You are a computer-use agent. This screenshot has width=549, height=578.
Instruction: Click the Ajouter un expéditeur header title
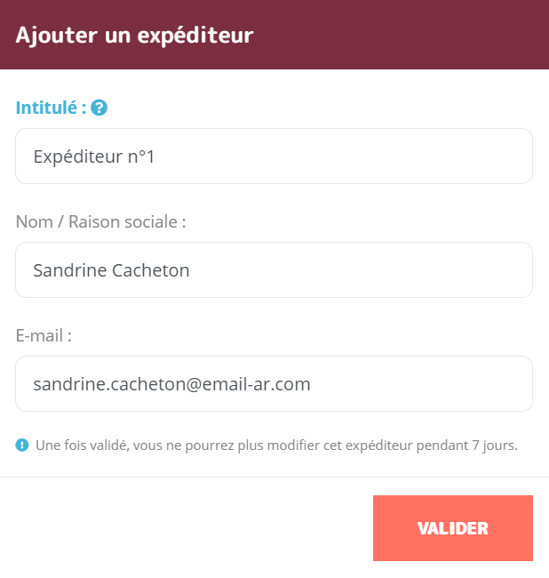pyautogui.click(x=134, y=36)
